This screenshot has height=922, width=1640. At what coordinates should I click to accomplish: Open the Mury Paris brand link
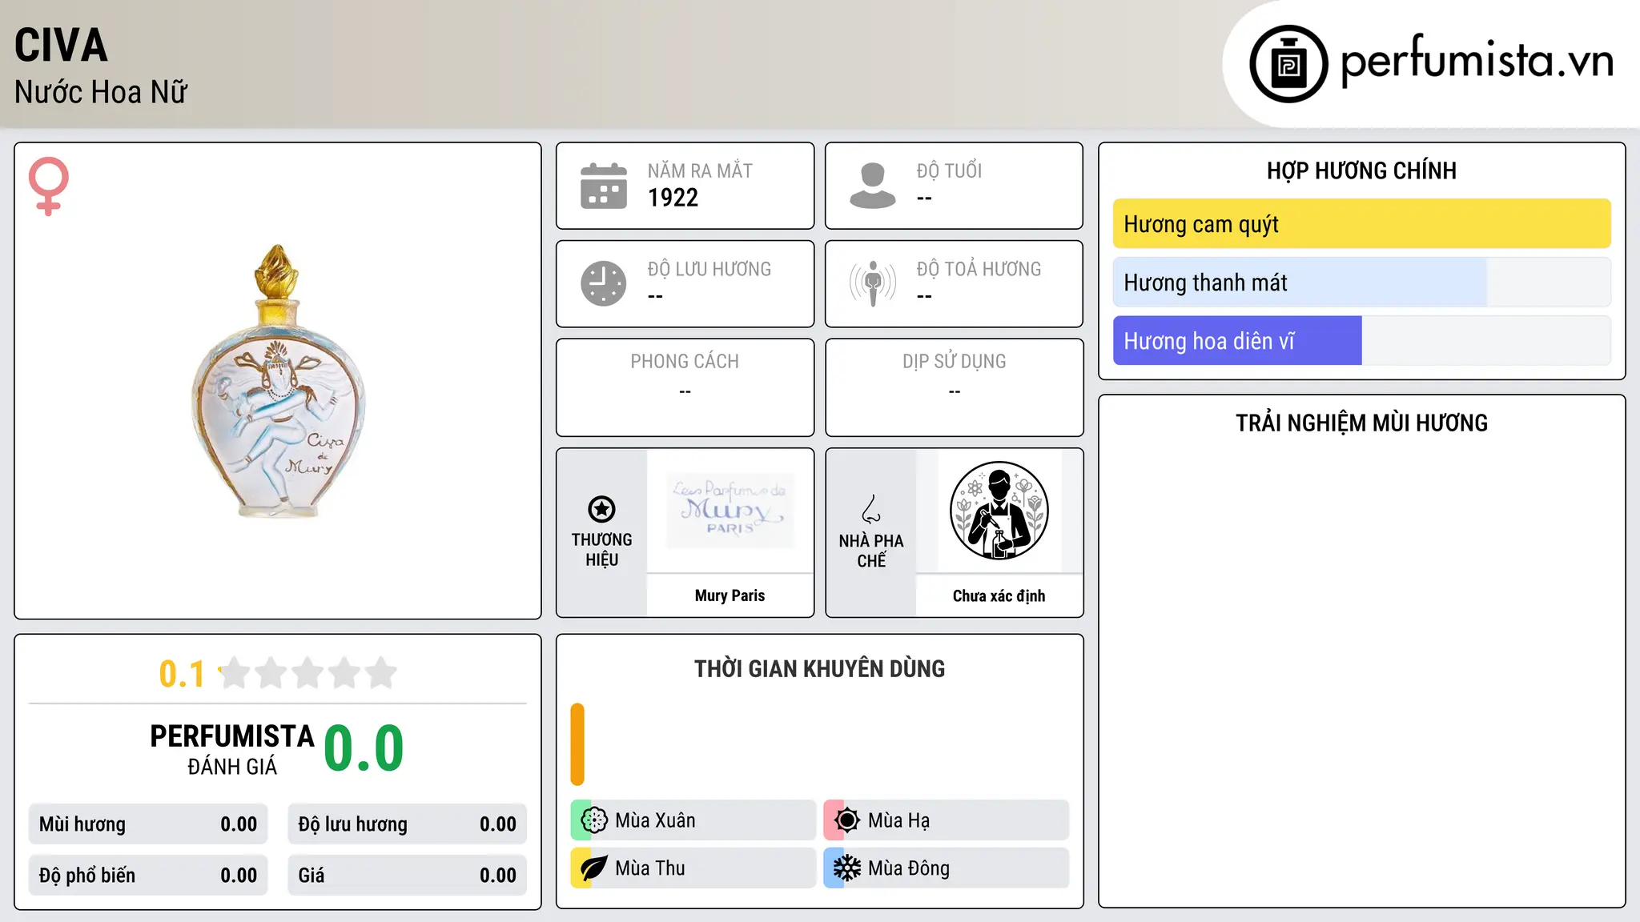point(730,595)
